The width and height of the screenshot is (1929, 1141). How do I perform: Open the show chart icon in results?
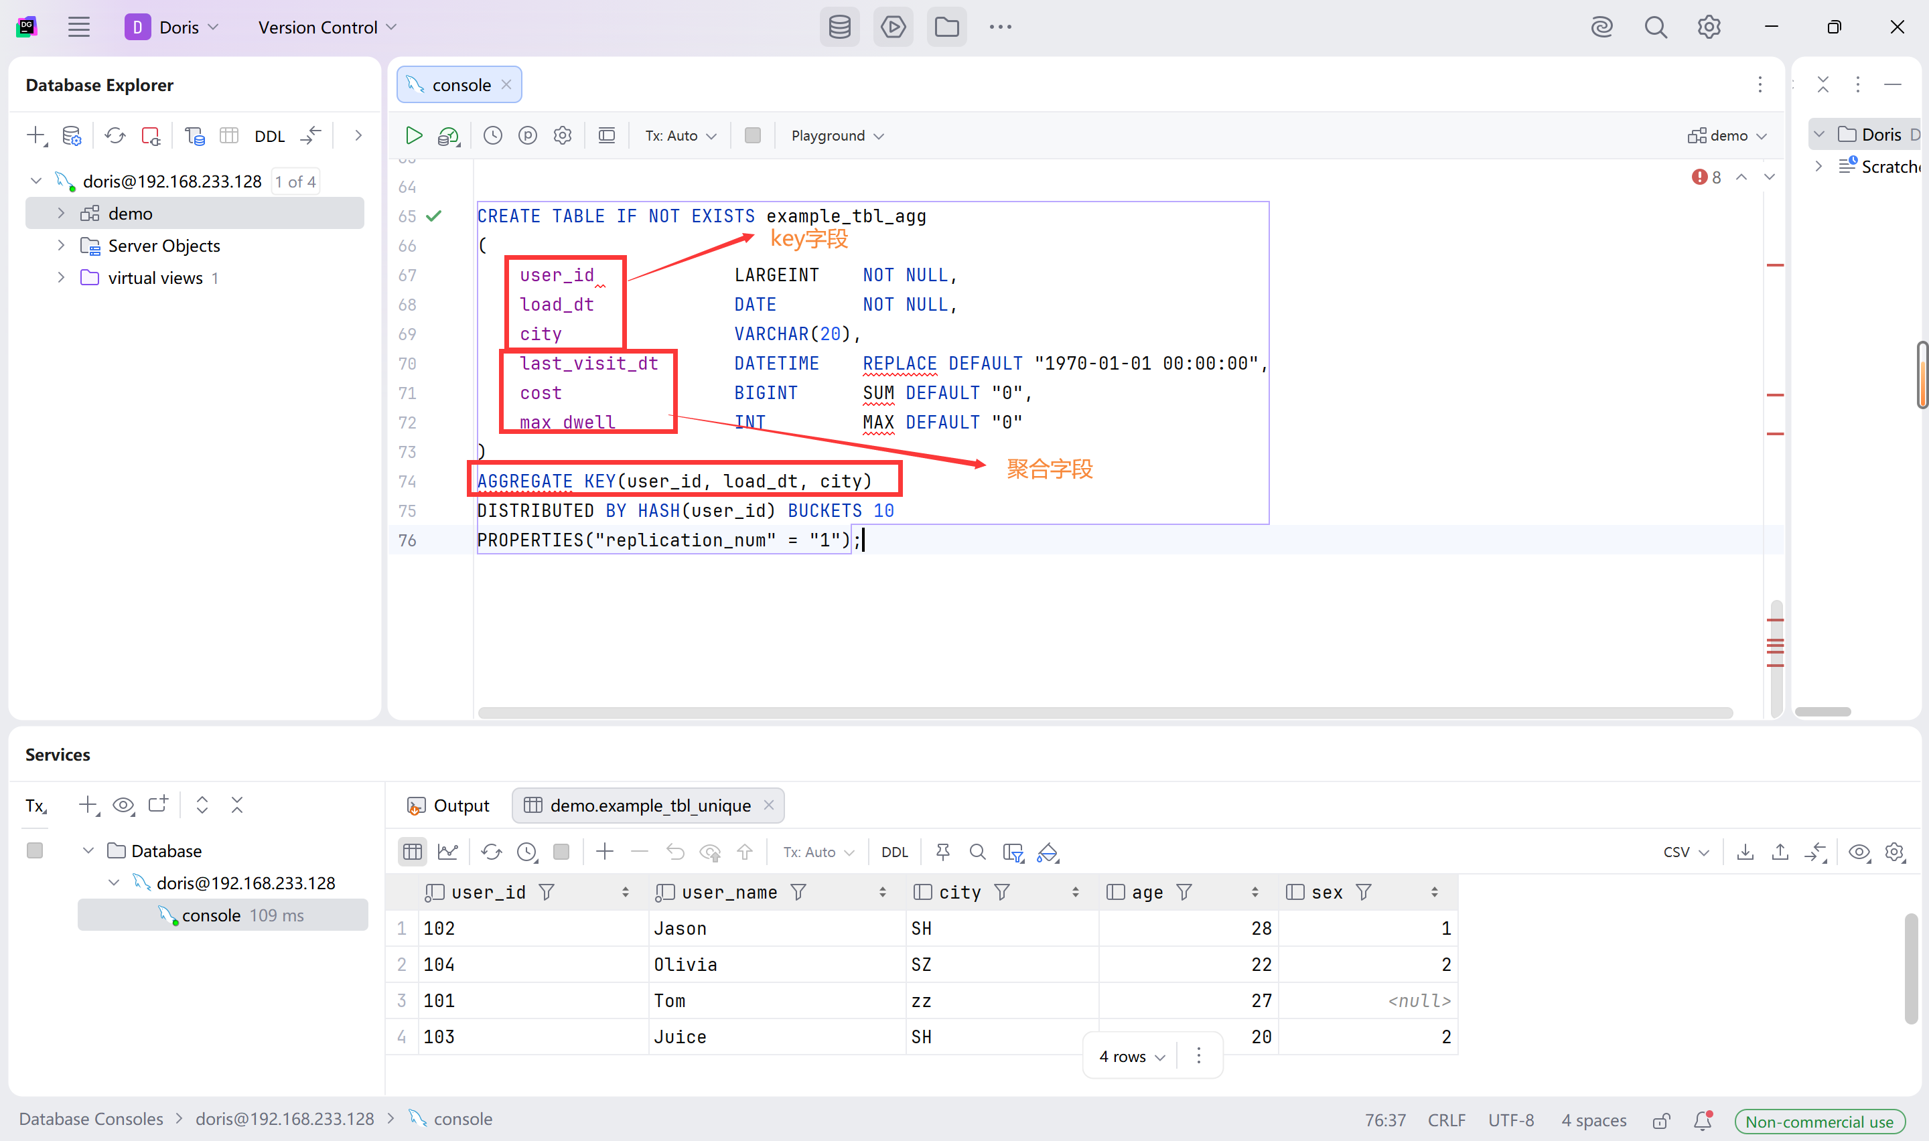pos(447,852)
